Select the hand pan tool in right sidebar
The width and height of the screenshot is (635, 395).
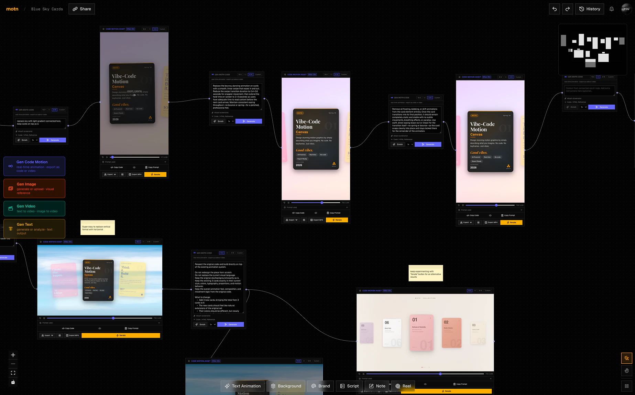tap(626, 371)
